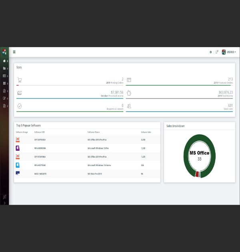Open the last document icon below edit icon

point(4,106)
